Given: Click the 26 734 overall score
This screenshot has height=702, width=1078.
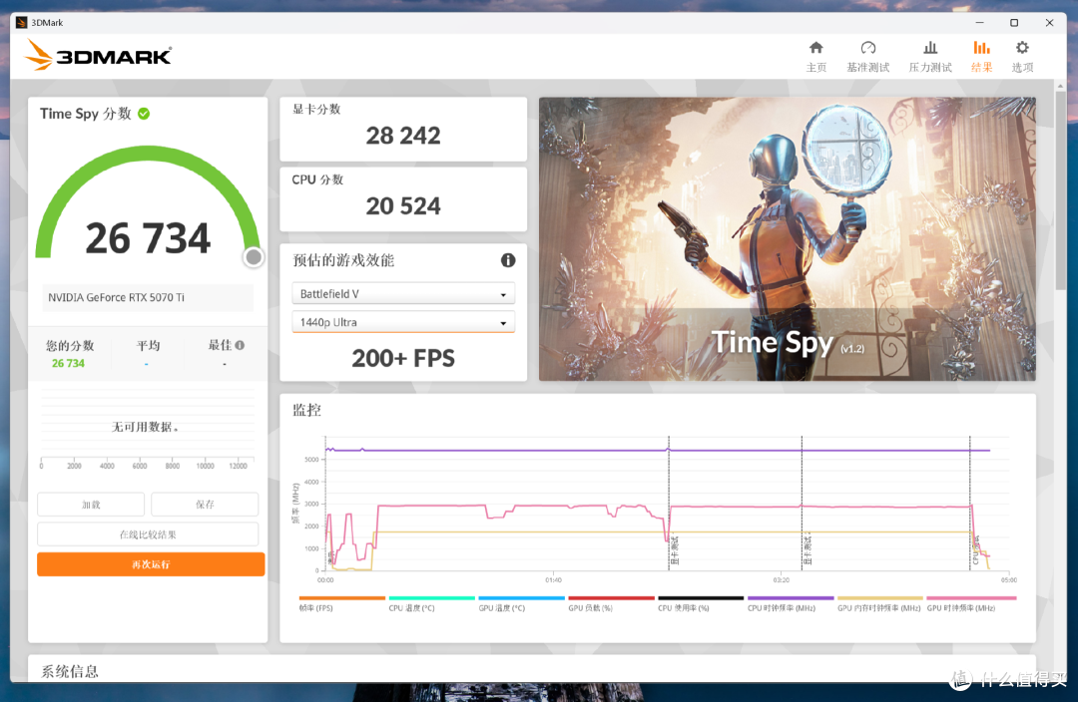Looking at the screenshot, I should (x=148, y=238).
